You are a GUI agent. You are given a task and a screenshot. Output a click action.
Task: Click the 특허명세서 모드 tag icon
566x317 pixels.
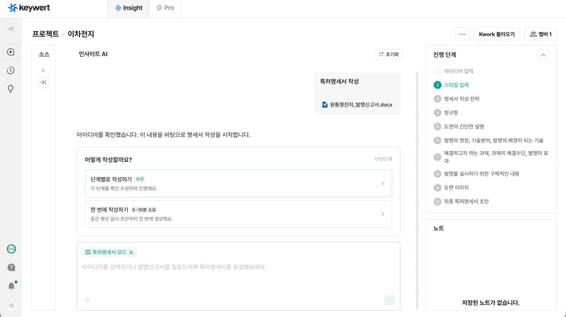point(87,253)
